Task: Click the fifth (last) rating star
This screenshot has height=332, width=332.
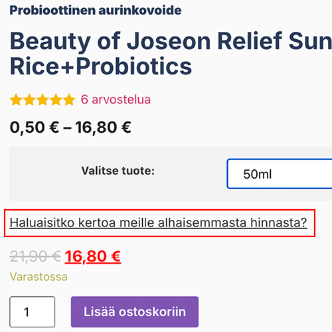Action: pyautogui.click(x=70, y=100)
